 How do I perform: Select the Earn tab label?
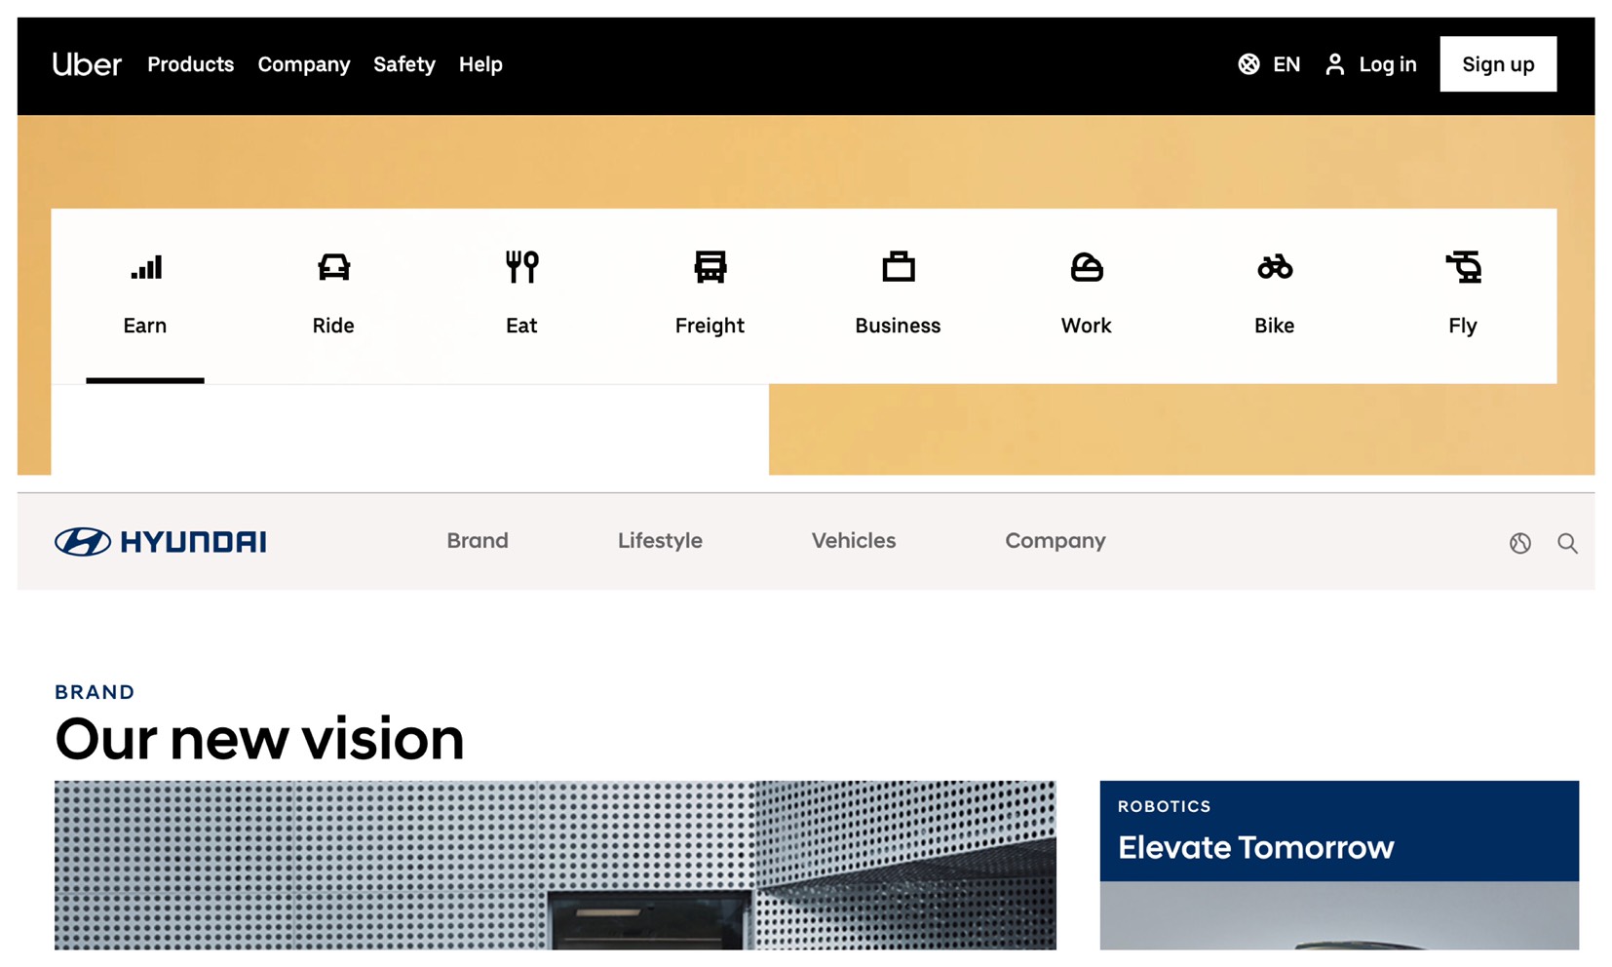[145, 326]
